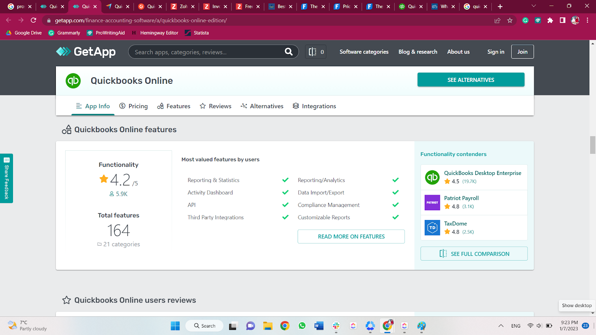The height and width of the screenshot is (335, 596).
Task: Switch to the 'Zoh' browser tab
Action: (183, 6)
